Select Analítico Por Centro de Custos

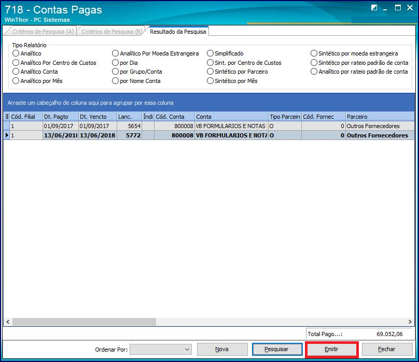(x=54, y=63)
